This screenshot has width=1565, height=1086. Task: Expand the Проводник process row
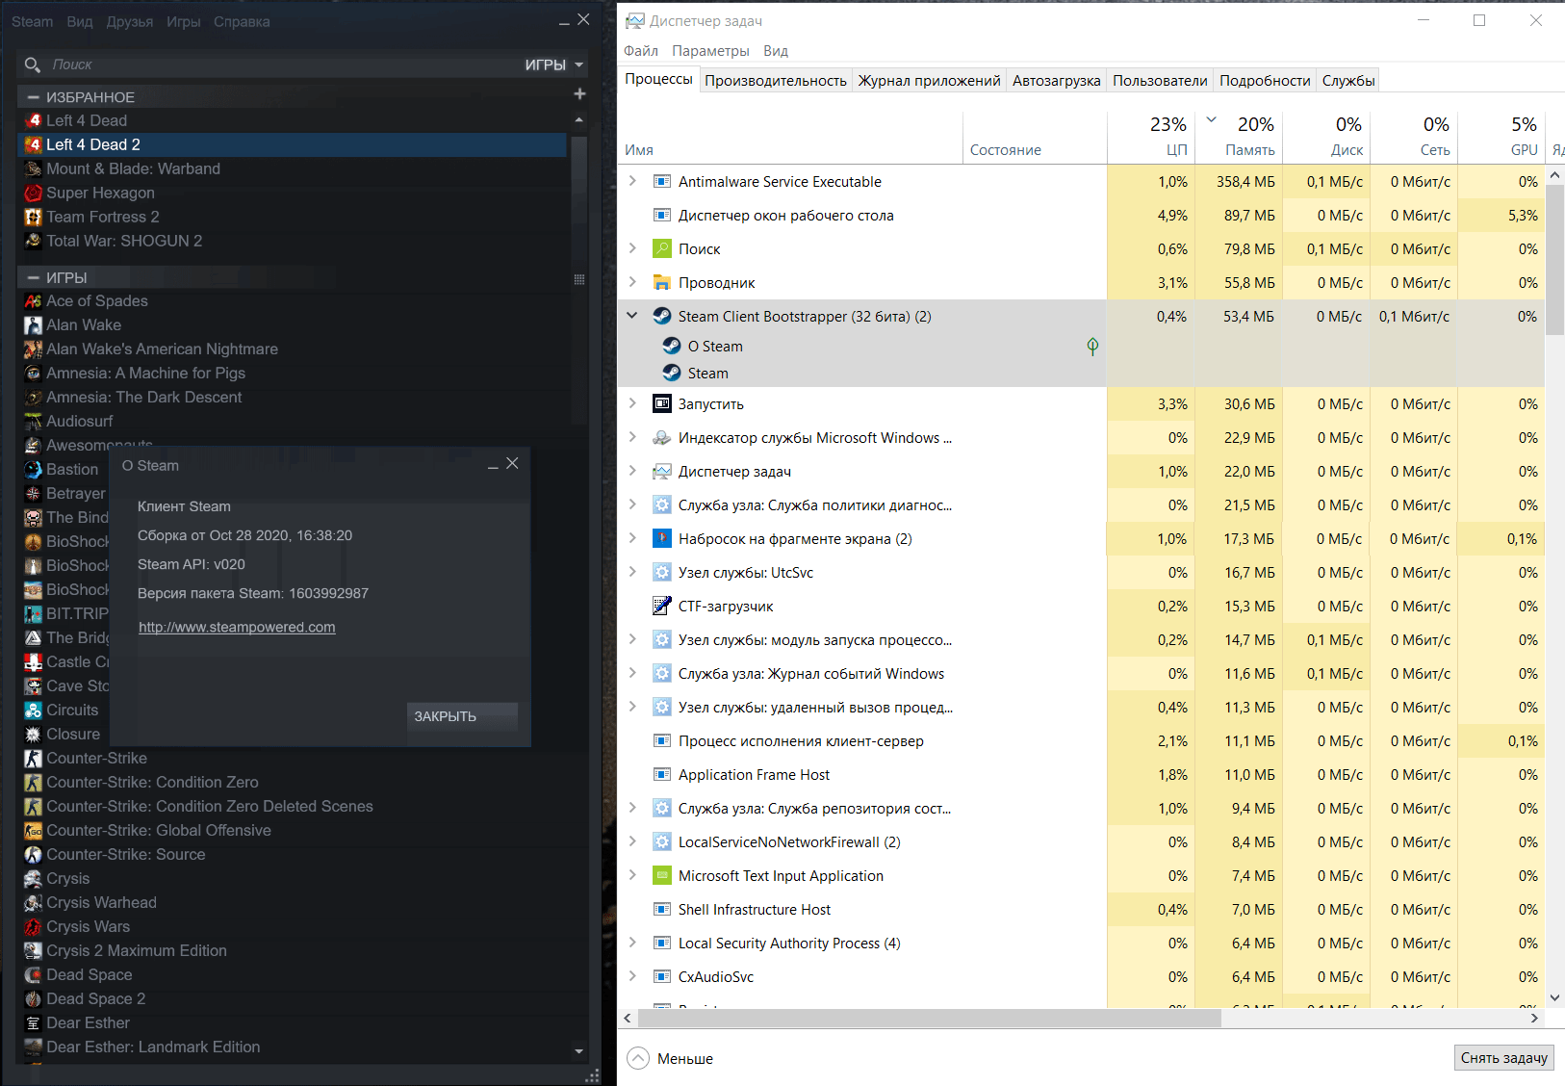coord(632,282)
